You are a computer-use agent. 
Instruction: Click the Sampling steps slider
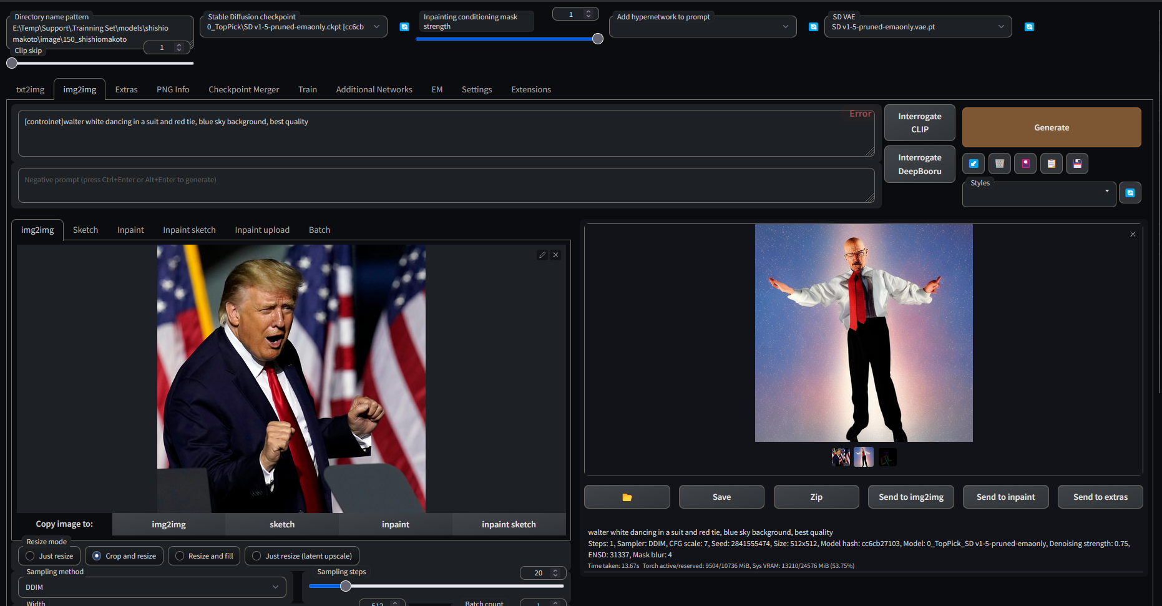(x=436, y=586)
